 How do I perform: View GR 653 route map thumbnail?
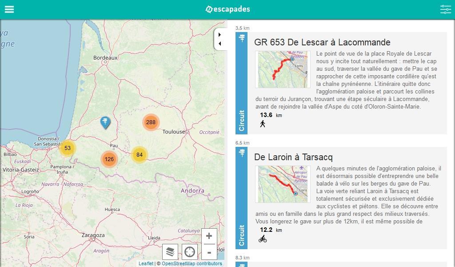coord(283,69)
